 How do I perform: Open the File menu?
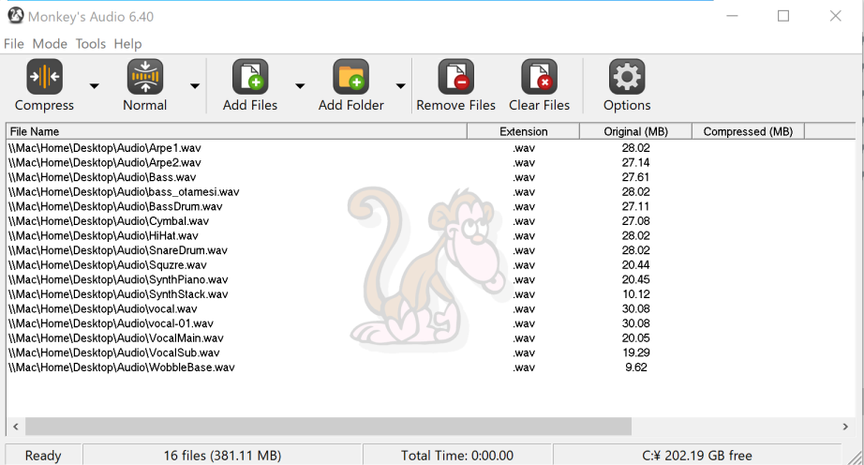tap(14, 43)
